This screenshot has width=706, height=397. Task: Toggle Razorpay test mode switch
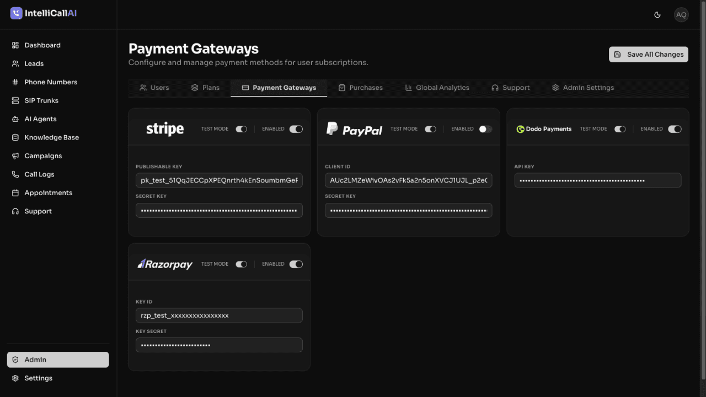pos(242,264)
